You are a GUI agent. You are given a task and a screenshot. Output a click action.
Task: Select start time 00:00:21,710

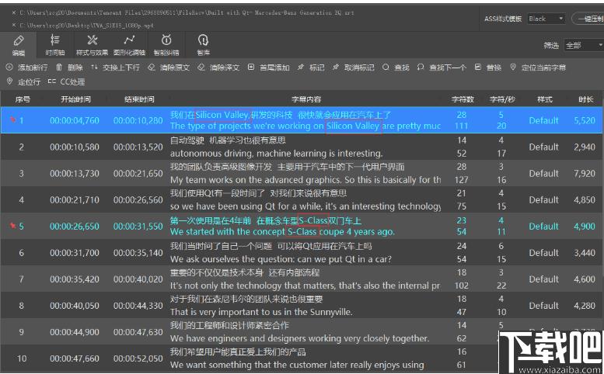(75, 200)
